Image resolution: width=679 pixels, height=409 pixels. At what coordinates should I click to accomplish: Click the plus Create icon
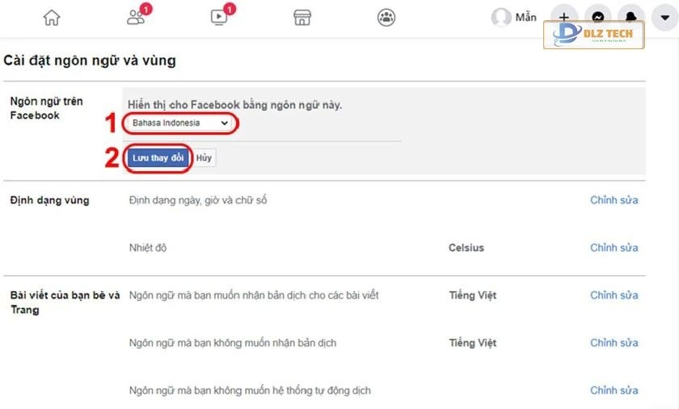pyautogui.click(x=564, y=17)
